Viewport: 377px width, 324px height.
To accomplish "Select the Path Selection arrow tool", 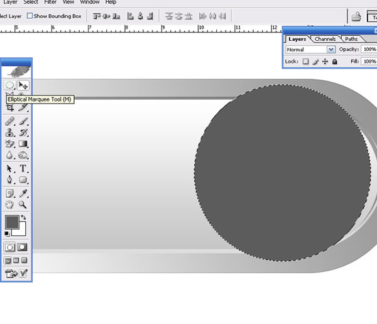I will pos(9,168).
